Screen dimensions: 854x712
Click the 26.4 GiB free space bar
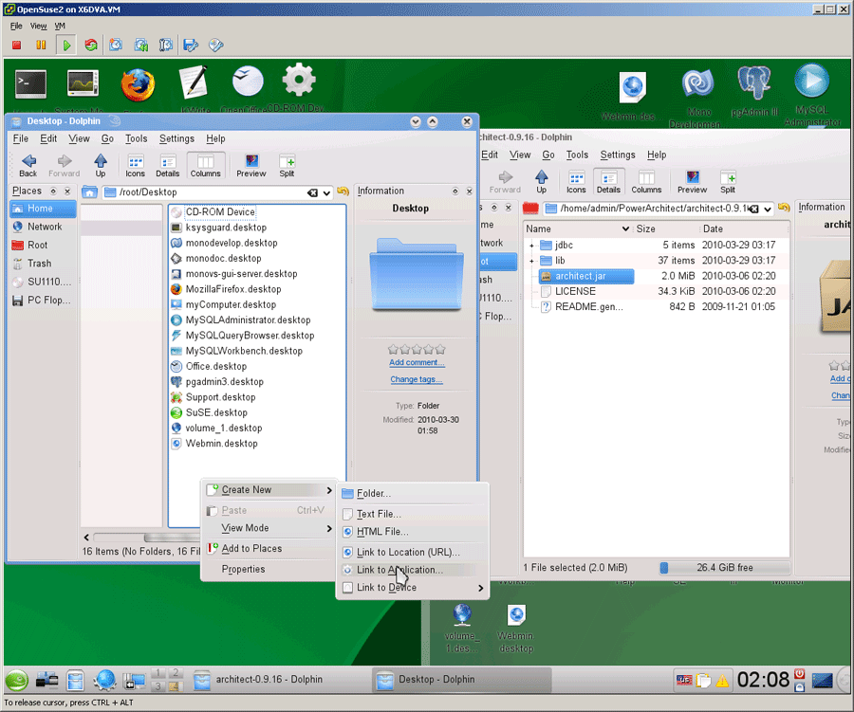tap(724, 568)
